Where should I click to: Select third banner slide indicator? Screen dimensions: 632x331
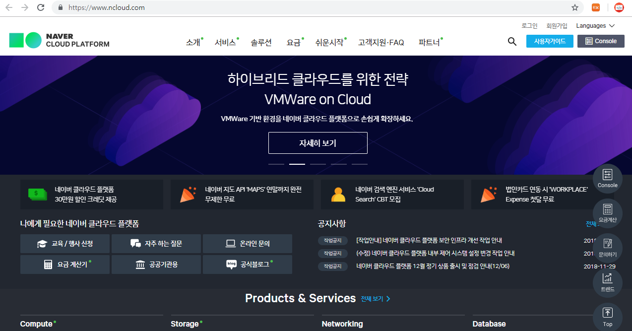coord(318,164)
